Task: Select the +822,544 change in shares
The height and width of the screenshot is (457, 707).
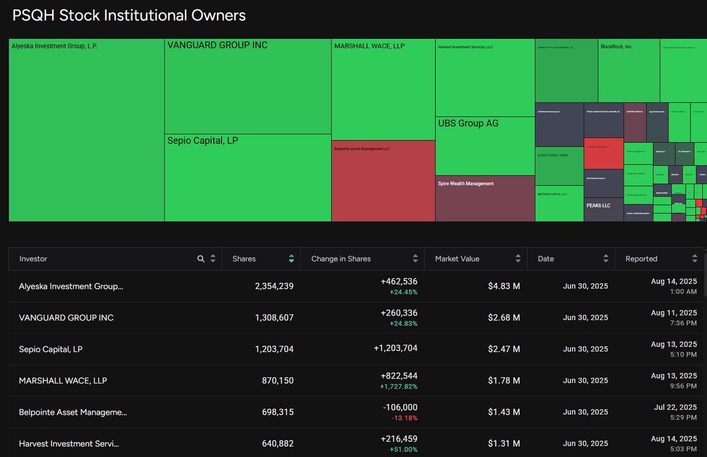Action: point(399,376)
